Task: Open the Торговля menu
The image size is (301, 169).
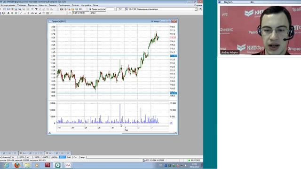Action: 32,5
